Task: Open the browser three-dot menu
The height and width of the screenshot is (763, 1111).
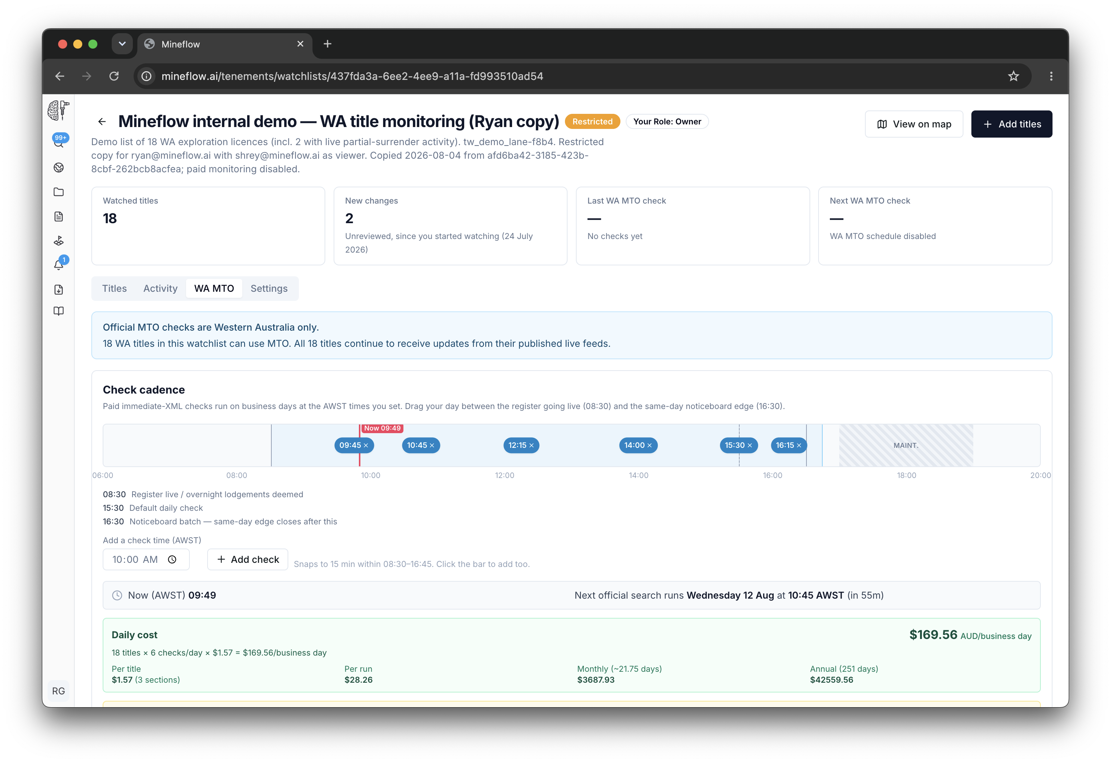Action: point(1051,76)
